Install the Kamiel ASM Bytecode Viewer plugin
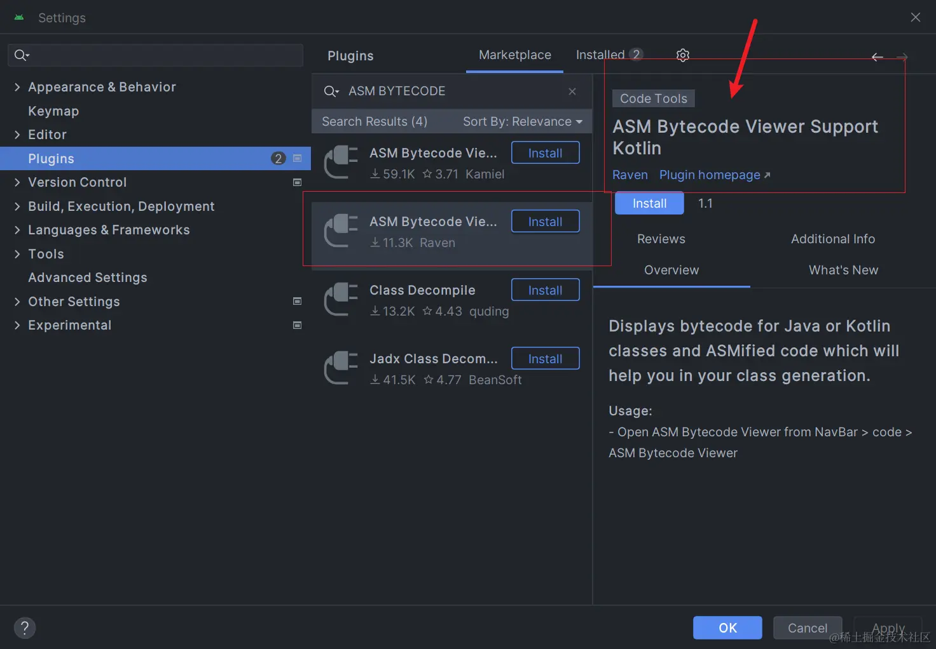936x649 pixels. tap(546, 153)
